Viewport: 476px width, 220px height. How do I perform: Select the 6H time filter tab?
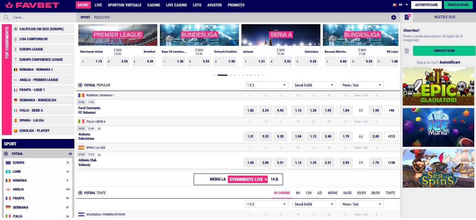click(298, 193)
